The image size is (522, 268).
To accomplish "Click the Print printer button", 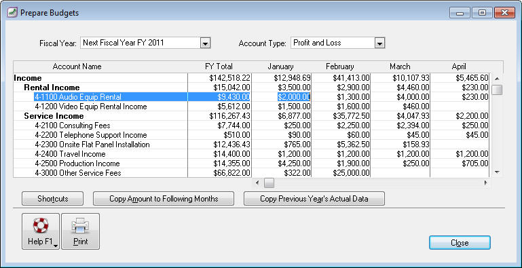I will point(80,231).
